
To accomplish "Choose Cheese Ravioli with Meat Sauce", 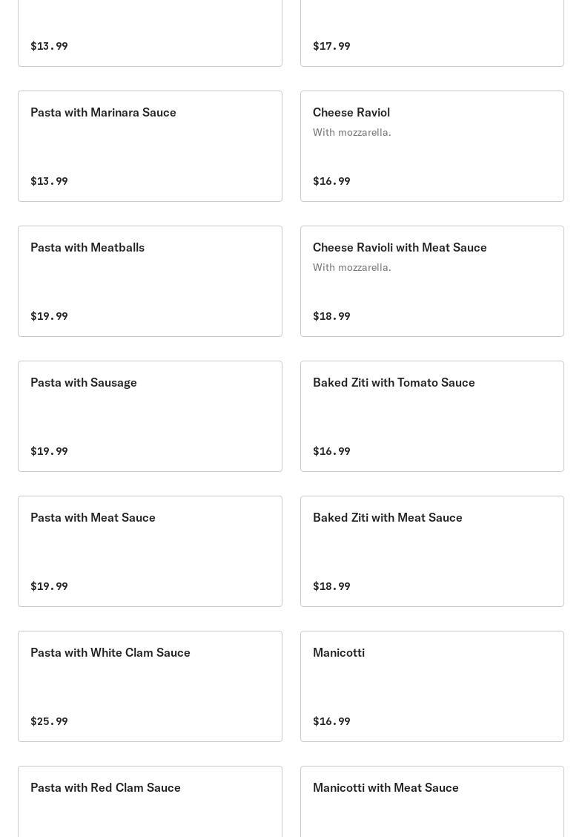I will [431, 280].
